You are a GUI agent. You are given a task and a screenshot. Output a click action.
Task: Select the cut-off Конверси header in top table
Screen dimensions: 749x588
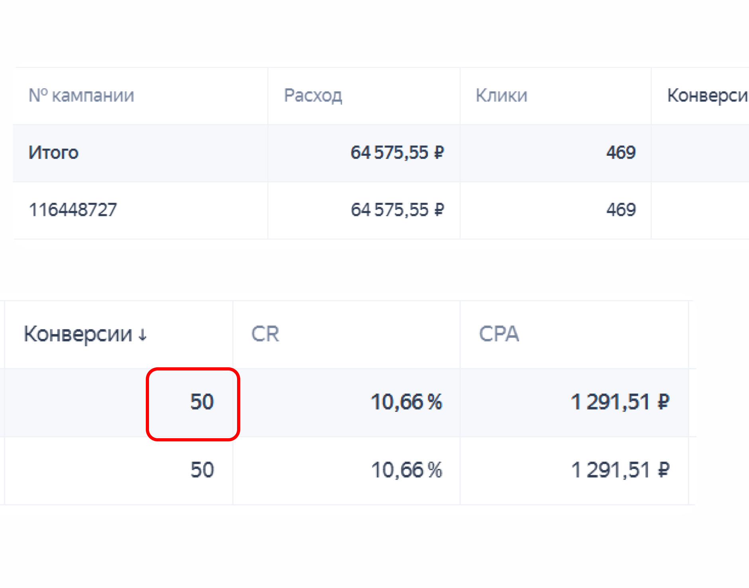coord(707,96)
